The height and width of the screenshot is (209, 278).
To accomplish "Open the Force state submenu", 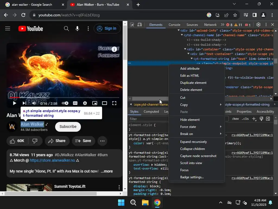I will click(x=197, y=127).
